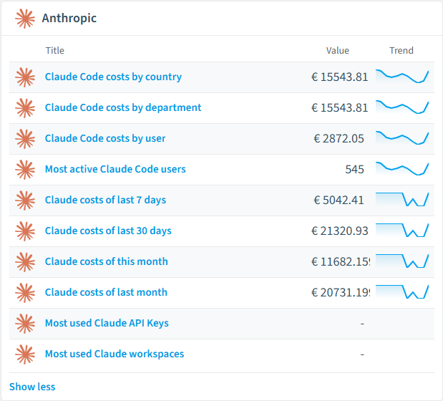The height and width of the screenshot is (401, 443).
Task: Click the Value column header
Action: tap(338, 51)
